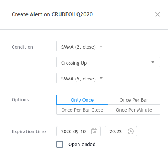Click arrow beside SMMA (5, close)
The height and width of the screenshot is (156, 168).
pos(101,78)
